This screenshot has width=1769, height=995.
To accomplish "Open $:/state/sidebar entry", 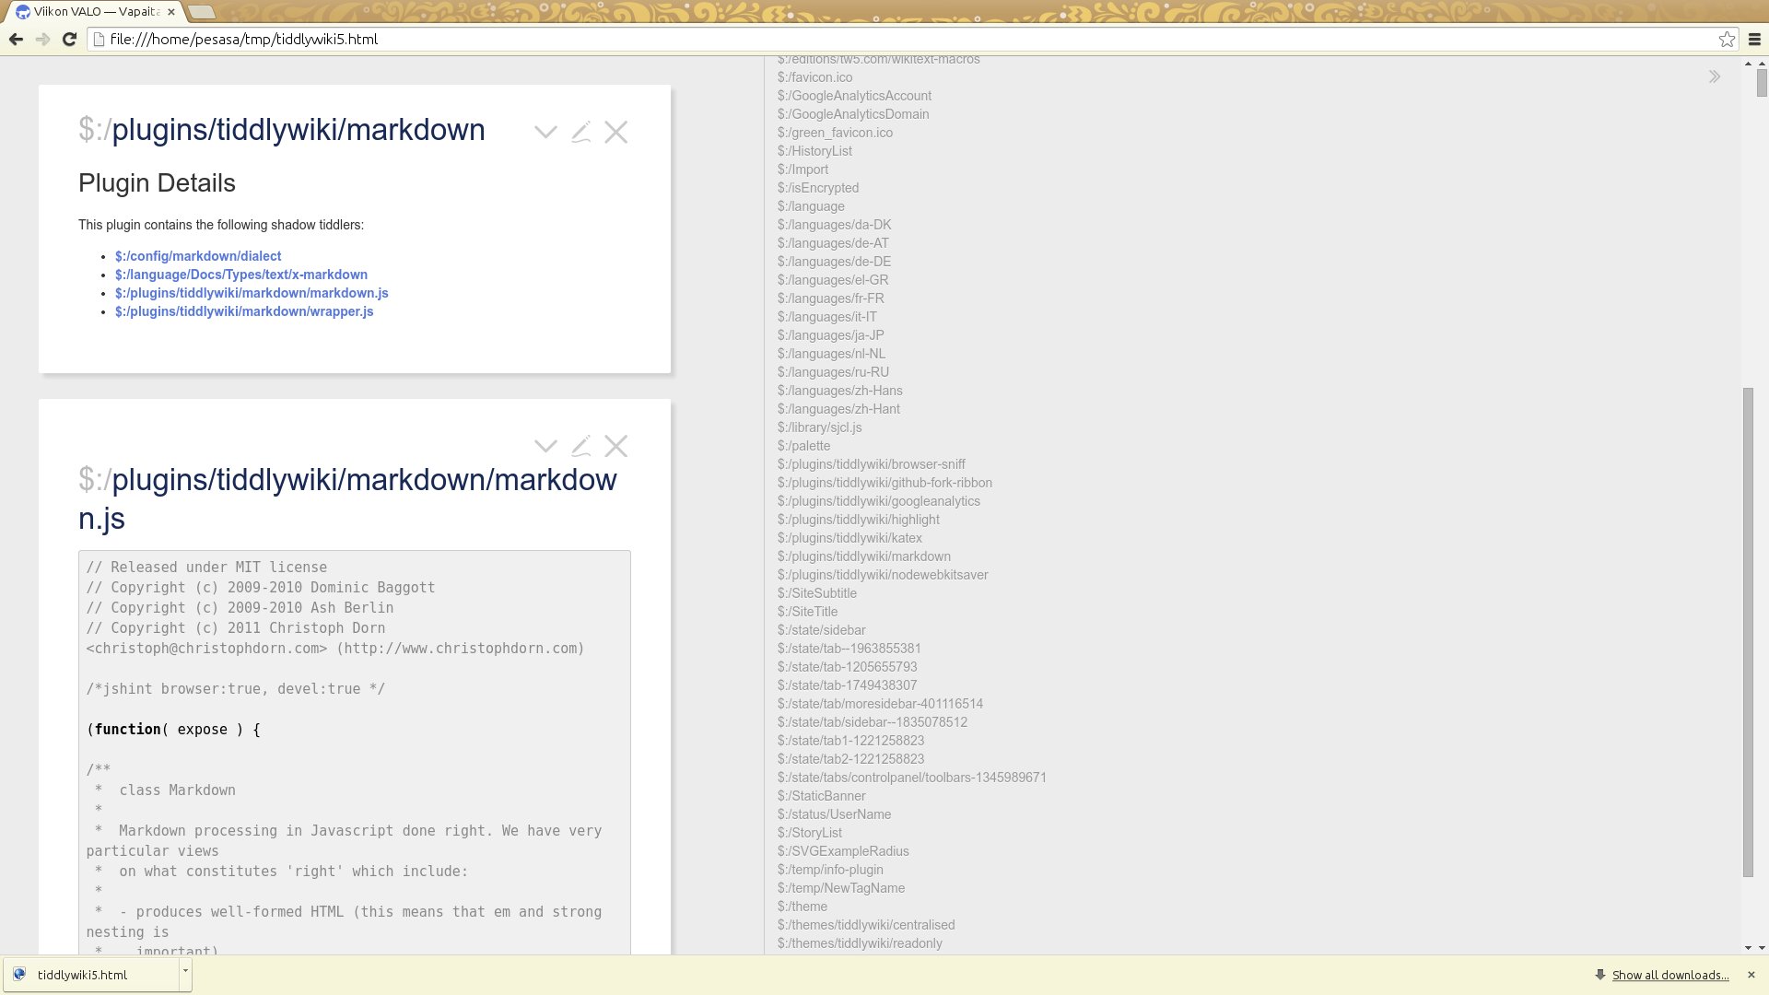I will [821, 630].
